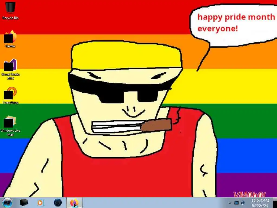The image size is (277, 208).
Task: Launch Windows Media Player from taskbar
Action: tap(40, 203)
